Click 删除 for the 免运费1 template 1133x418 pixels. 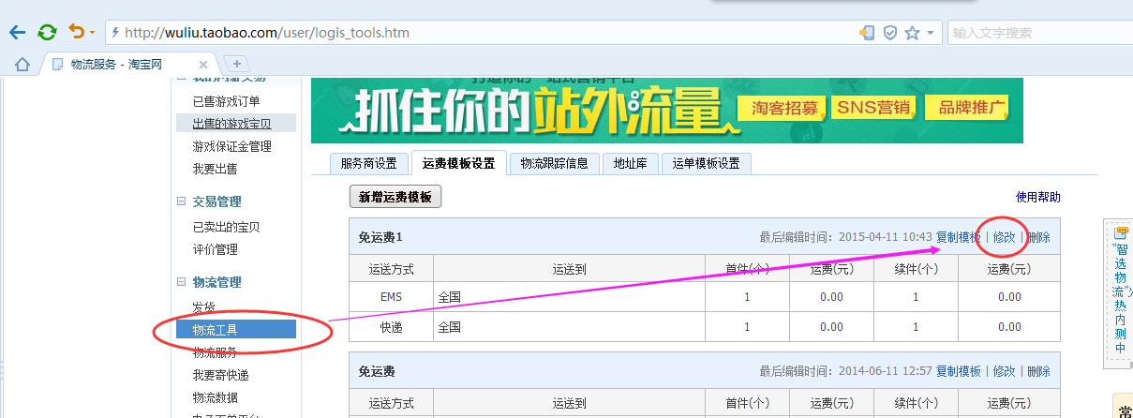coord(1038,237)
